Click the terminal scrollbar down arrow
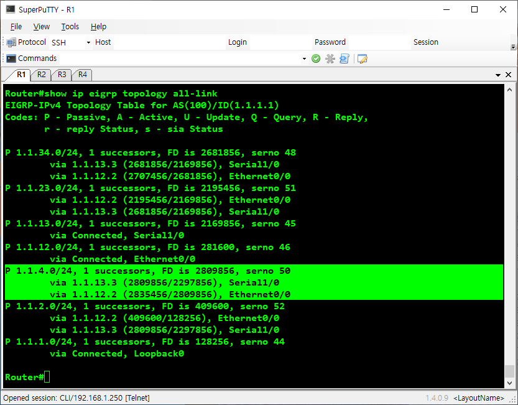Image resolution: width=518 pixels, height=405 pixels. click(x=509, y=383)
